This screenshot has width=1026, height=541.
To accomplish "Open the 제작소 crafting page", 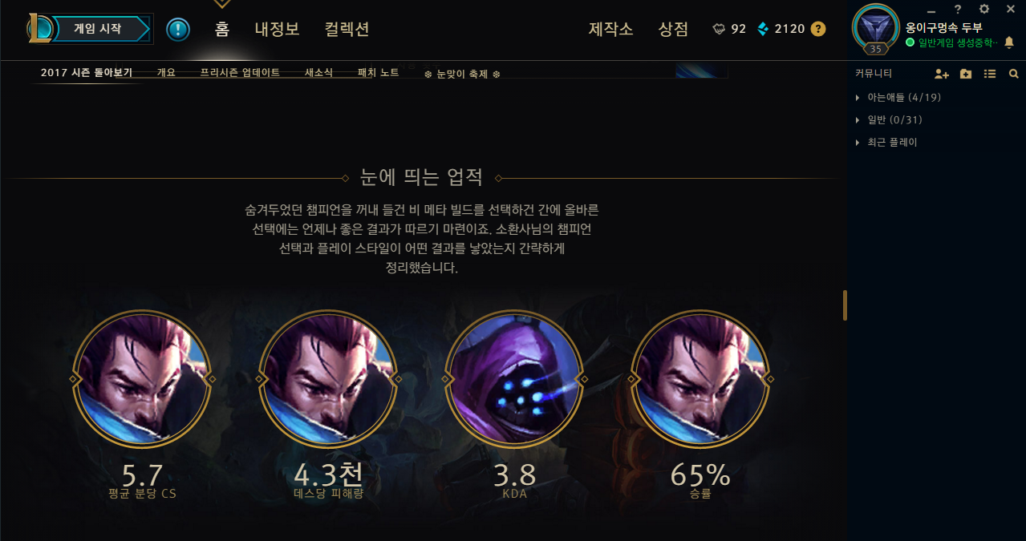I will [611, 29].
